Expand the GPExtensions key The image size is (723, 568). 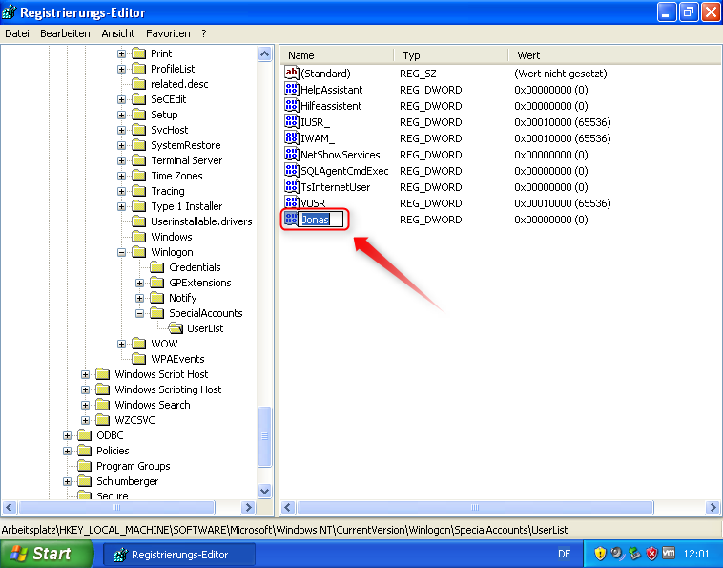click(x=139, y=283)
